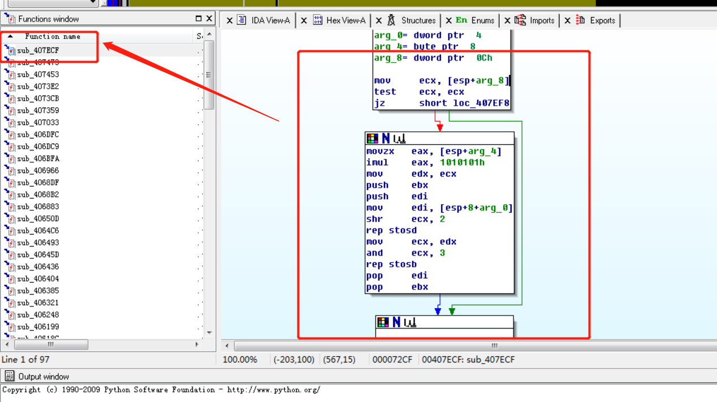The image size is (717, 402).
Task: Click the Functions window horizontal scrollbar thumb
Action: (x=51, y=344)
